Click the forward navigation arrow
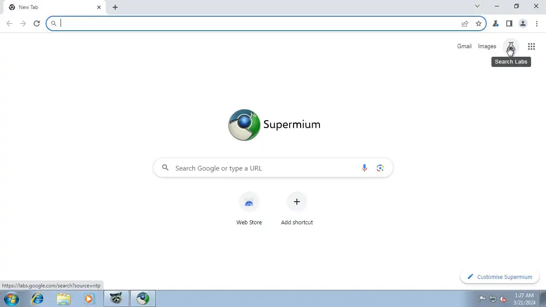This screenshot has height=307, width=546. (23, 23)
